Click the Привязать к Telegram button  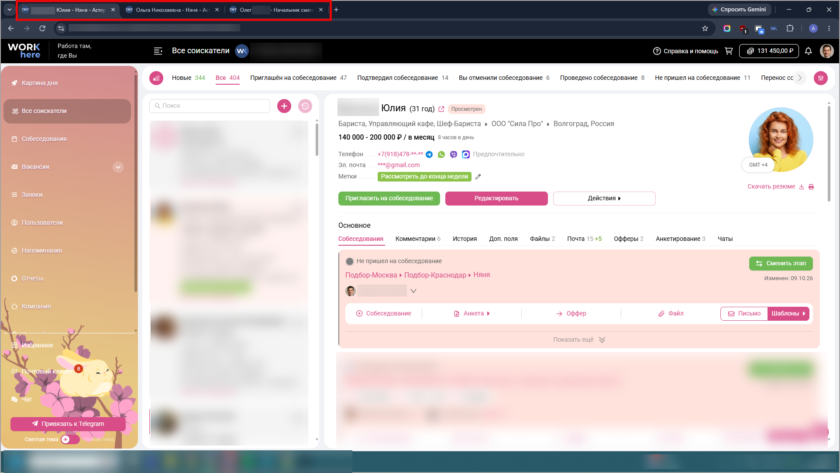click(68, 424)
